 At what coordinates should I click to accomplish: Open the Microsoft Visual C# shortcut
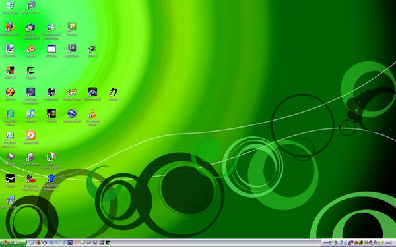point(10,135)
